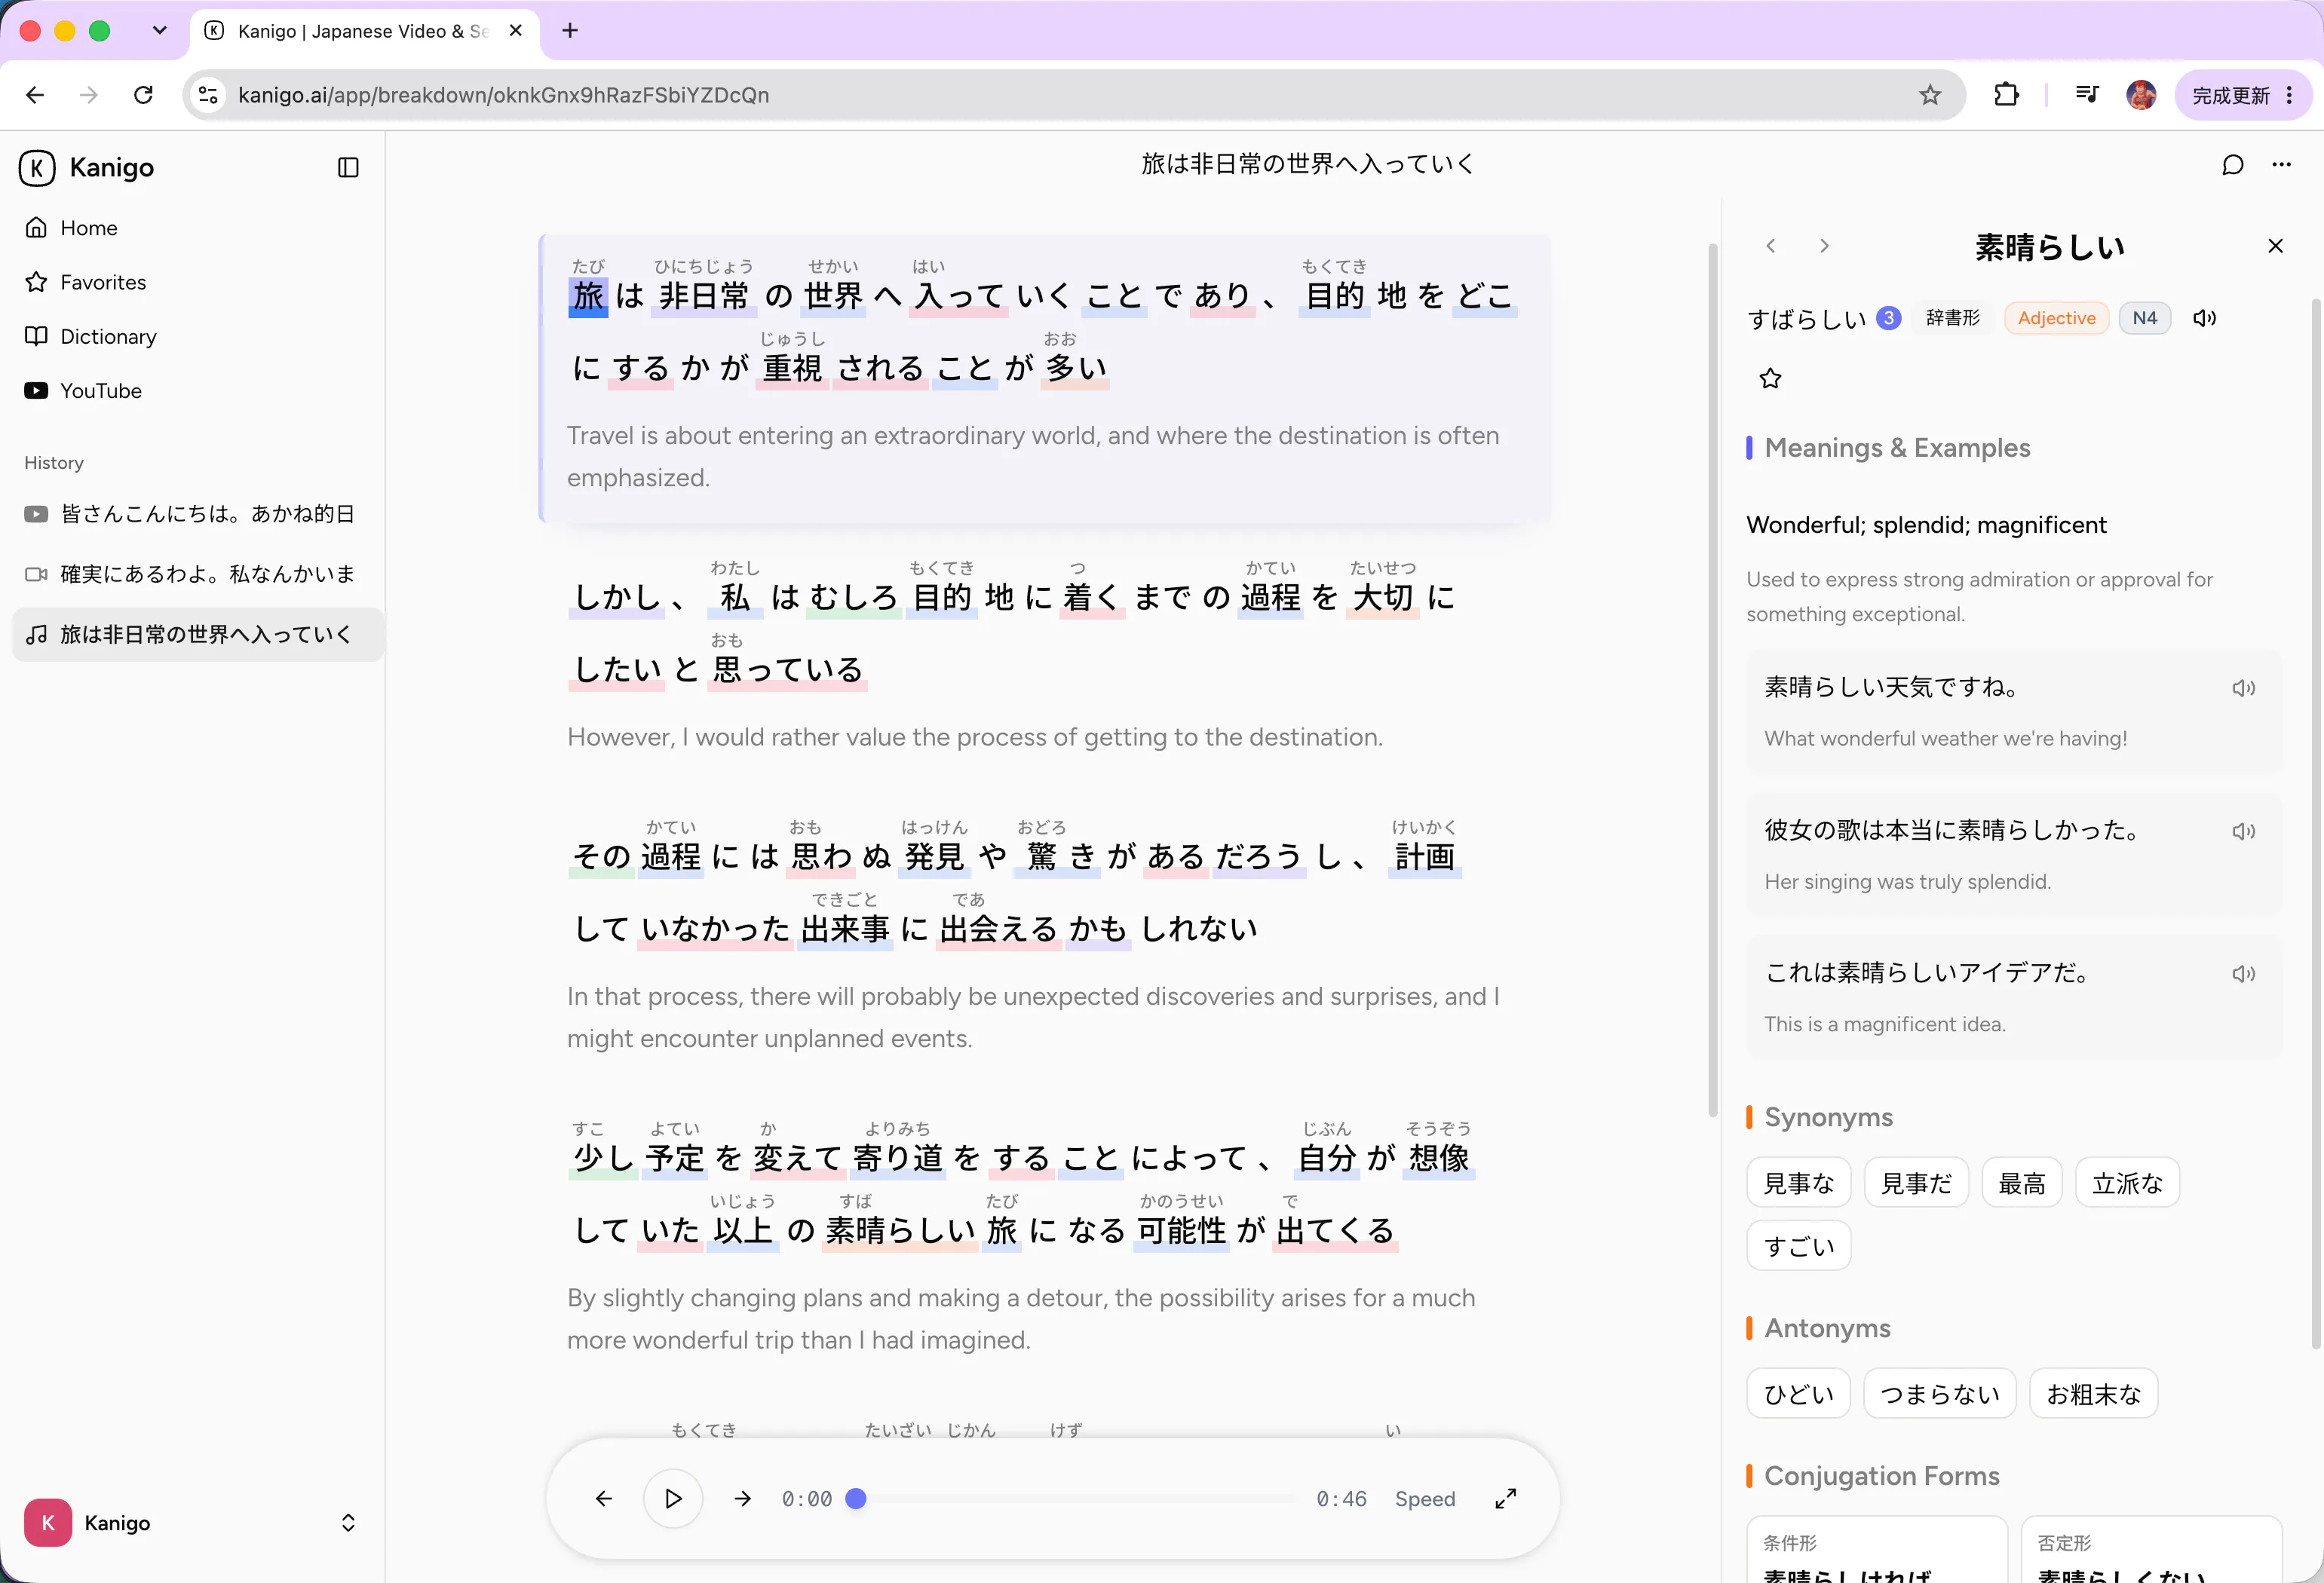Click the word 寄り道 in the transcript

coord(897,1159)
